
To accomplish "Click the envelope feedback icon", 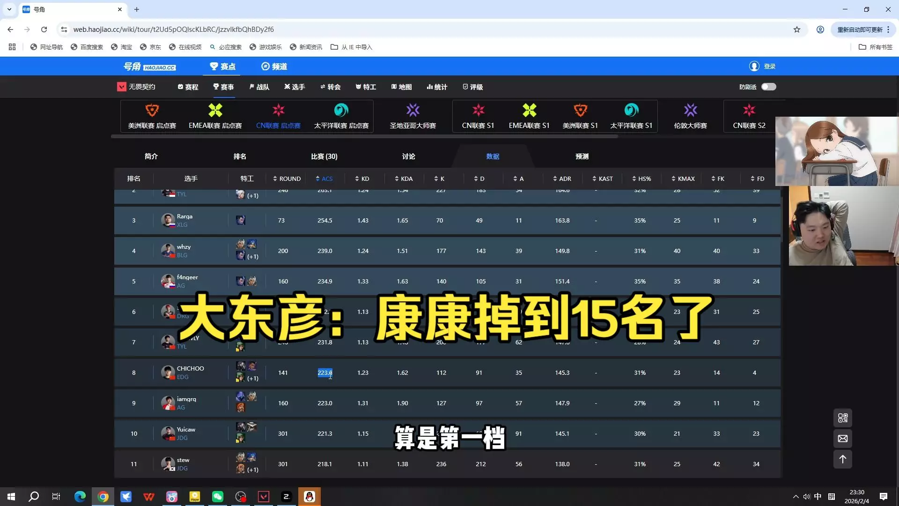I will coord(843,439).
